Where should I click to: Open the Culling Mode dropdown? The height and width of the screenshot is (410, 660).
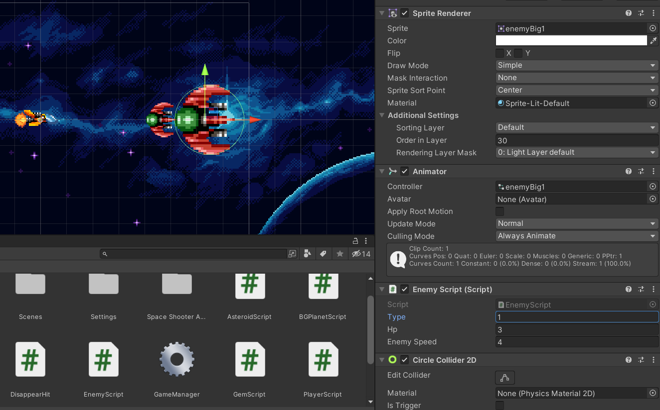click(x=577, y=236)
